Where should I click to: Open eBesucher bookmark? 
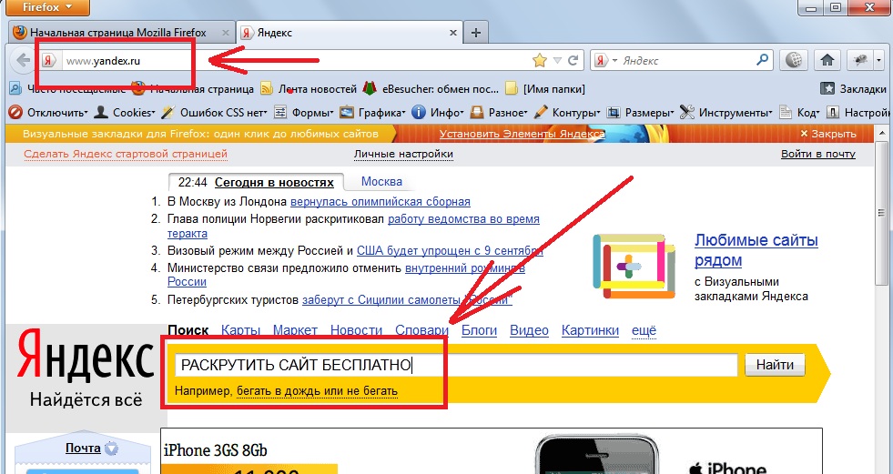(431, 89)
